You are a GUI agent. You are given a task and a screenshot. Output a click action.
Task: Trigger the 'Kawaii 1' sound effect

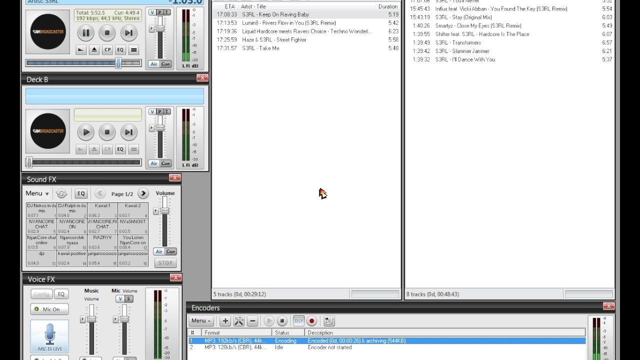point(102,210)
